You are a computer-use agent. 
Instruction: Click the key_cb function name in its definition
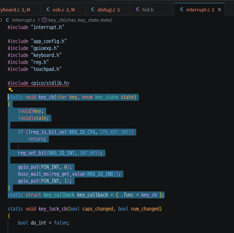[x=46, y=97]
